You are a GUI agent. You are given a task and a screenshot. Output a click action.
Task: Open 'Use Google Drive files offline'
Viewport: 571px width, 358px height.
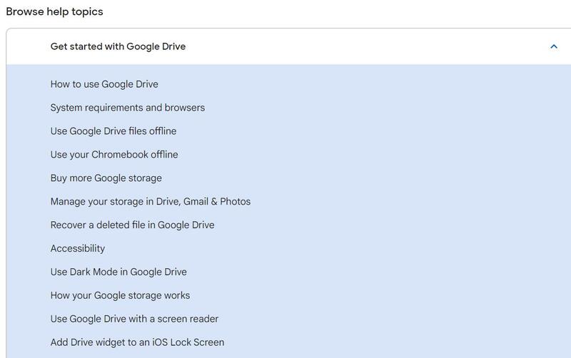[113, 131]
